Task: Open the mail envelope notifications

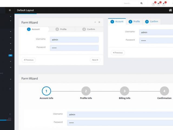Action: click(159, 4)
